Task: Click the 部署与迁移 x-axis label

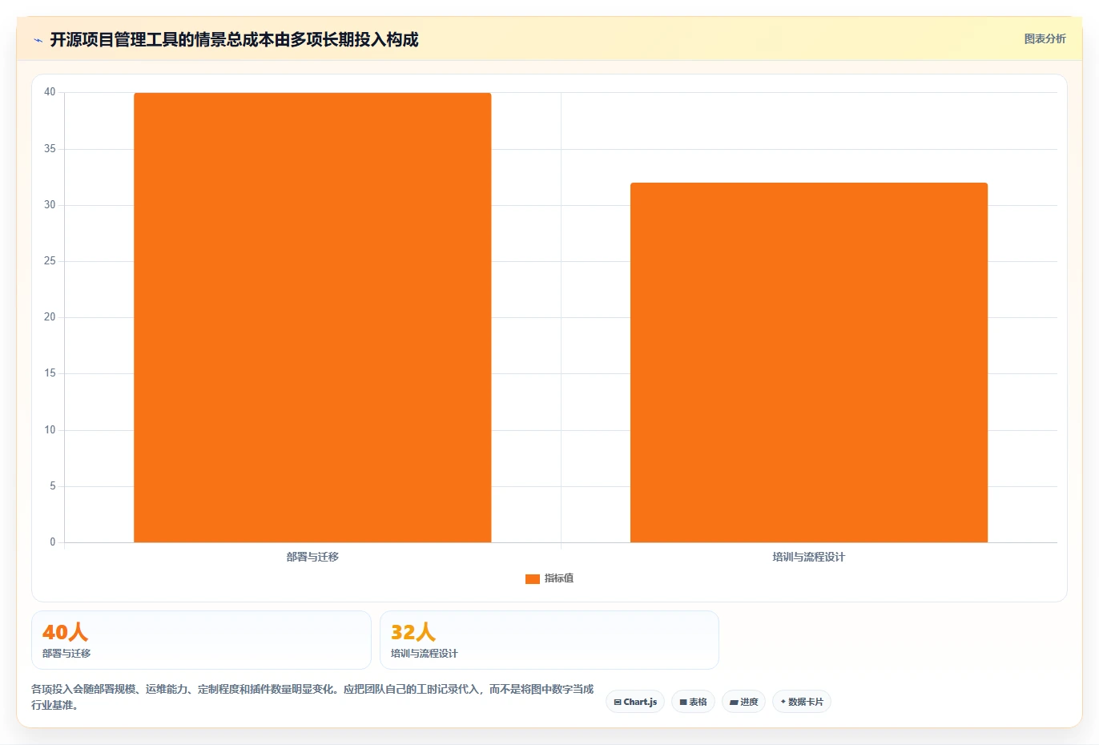Action: 312,557
